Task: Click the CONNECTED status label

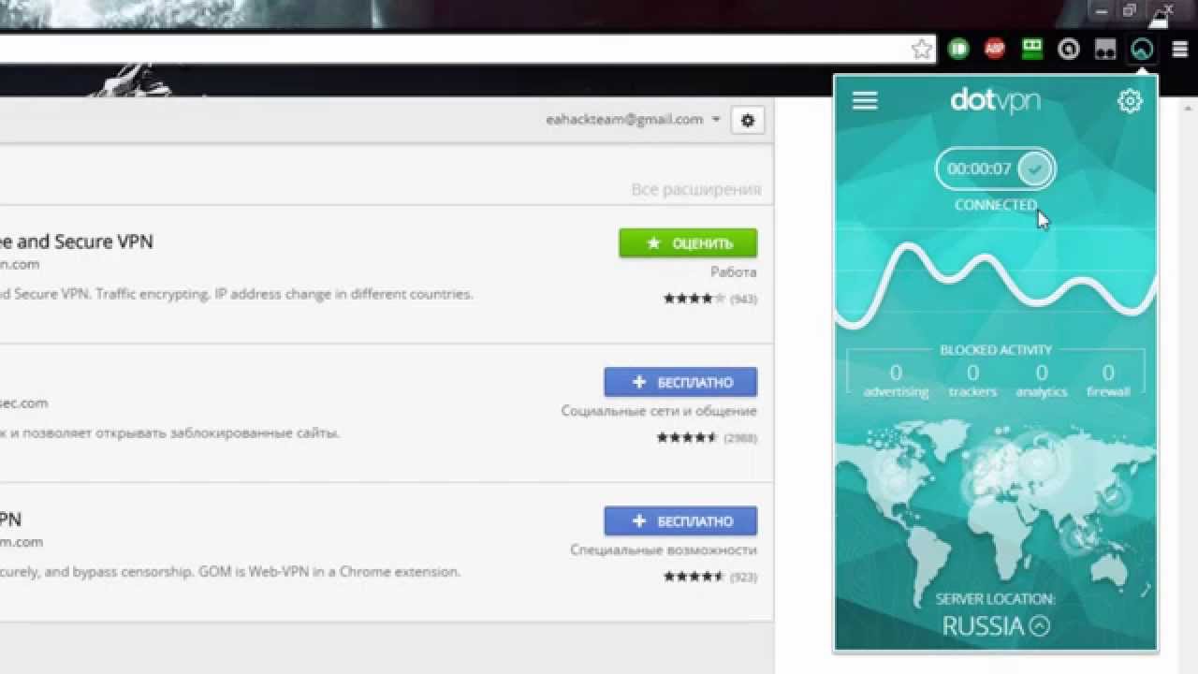Action: [x=996, y=205]
